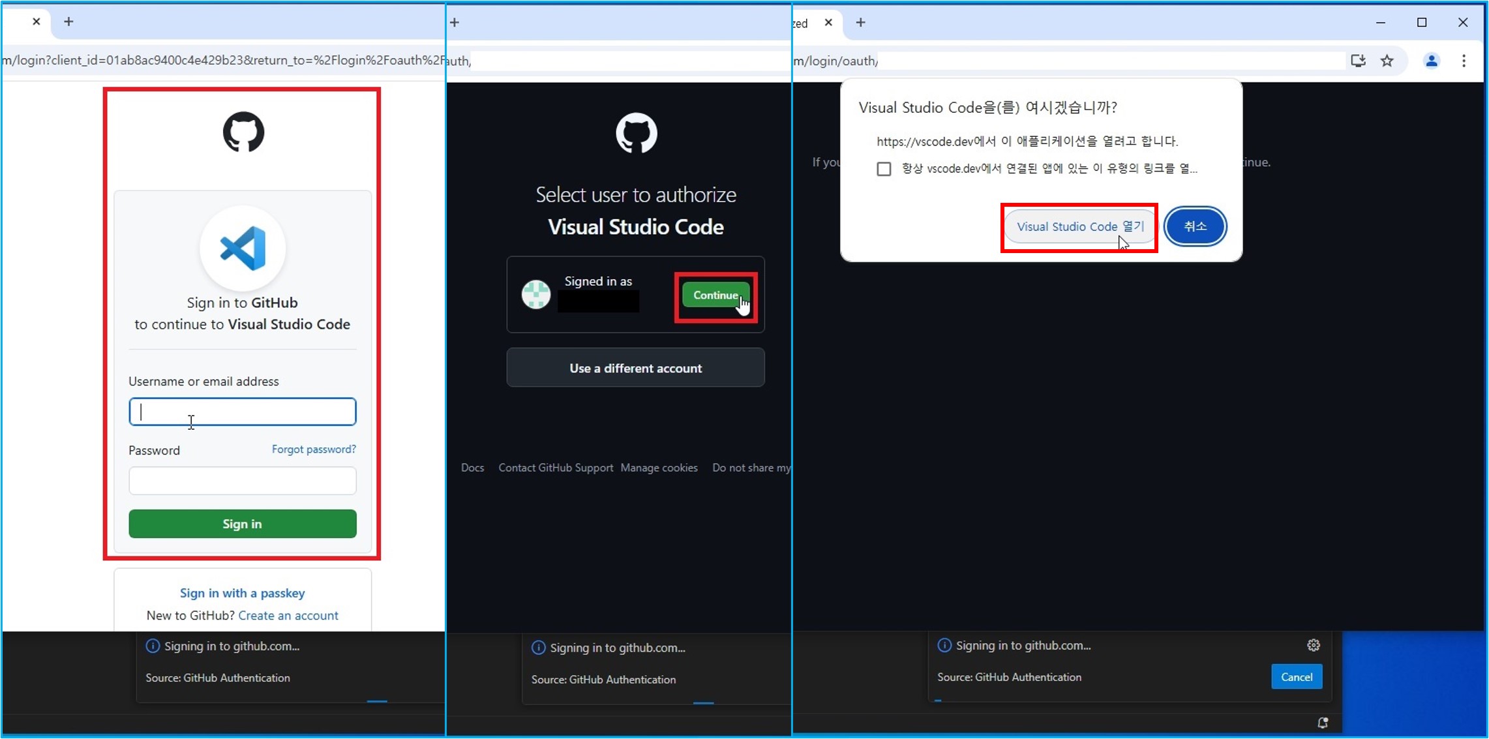Image resolution: width=1489 pixels, height=739 pixels.
Task: Click the GitHub logo on the authorize page
Action: pyautogui.click(x=637, y=133)
